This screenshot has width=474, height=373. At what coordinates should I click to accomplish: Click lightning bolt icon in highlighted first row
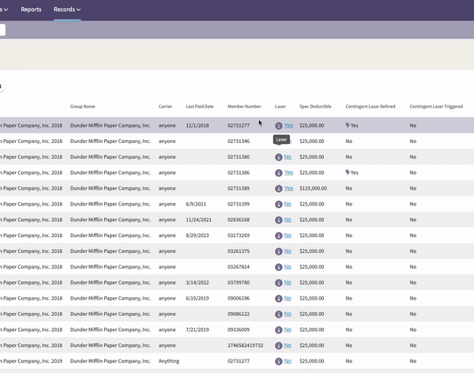(x=348, y=125)
